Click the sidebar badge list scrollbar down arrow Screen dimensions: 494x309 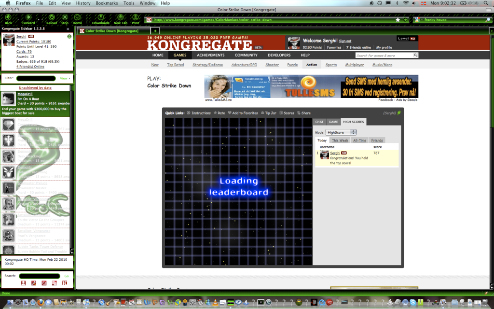pyautogui.click(x=71, y=252)
